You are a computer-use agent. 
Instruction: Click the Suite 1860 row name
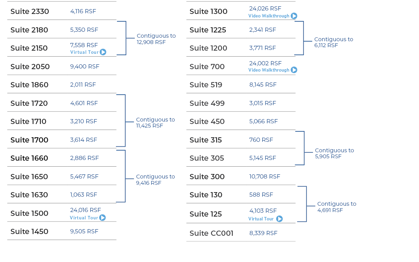pos(29,85)
